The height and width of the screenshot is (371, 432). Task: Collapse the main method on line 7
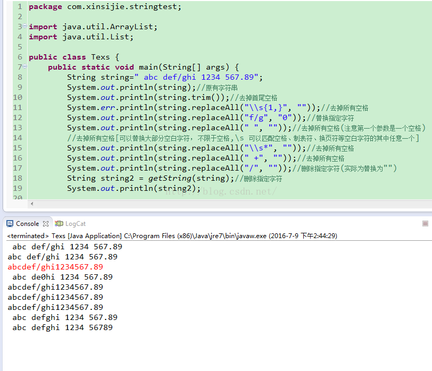(25, 66)
